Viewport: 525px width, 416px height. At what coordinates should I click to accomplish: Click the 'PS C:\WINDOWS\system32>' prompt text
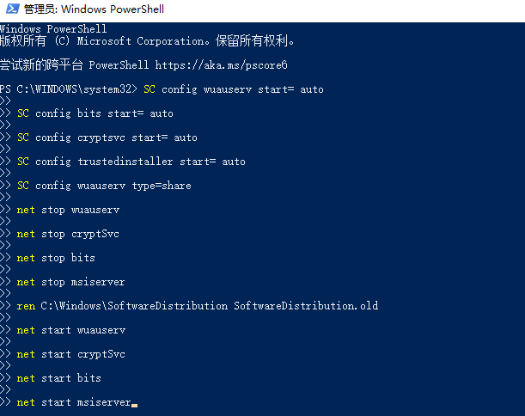coord(69,89)
